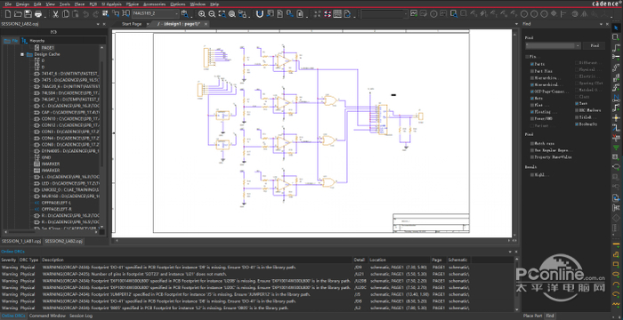Enable the Use Regular Expression checkbox

point(532,150)
